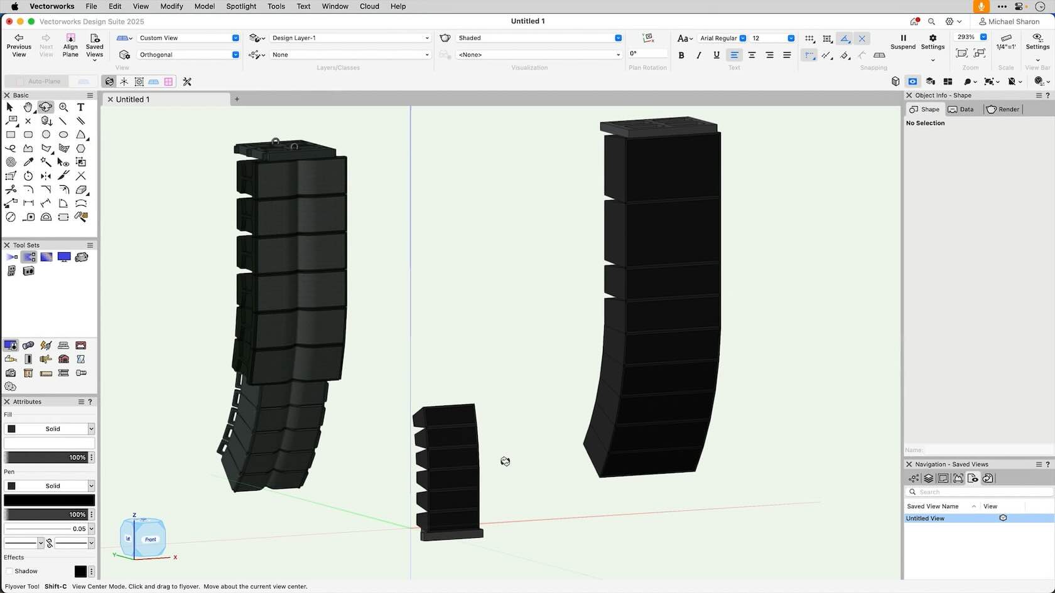This screenshot has height=593, width=1055.
Task: Select the Flyover tool in the Basic palette
Action: pyautogui.click(x=46, y=107)
